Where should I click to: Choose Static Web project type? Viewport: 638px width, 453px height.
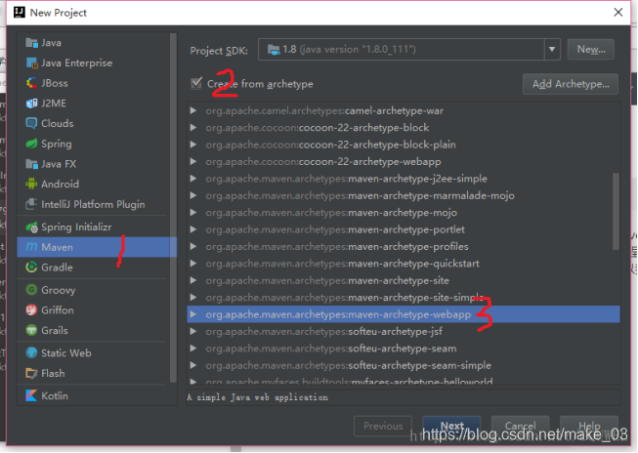93,353
